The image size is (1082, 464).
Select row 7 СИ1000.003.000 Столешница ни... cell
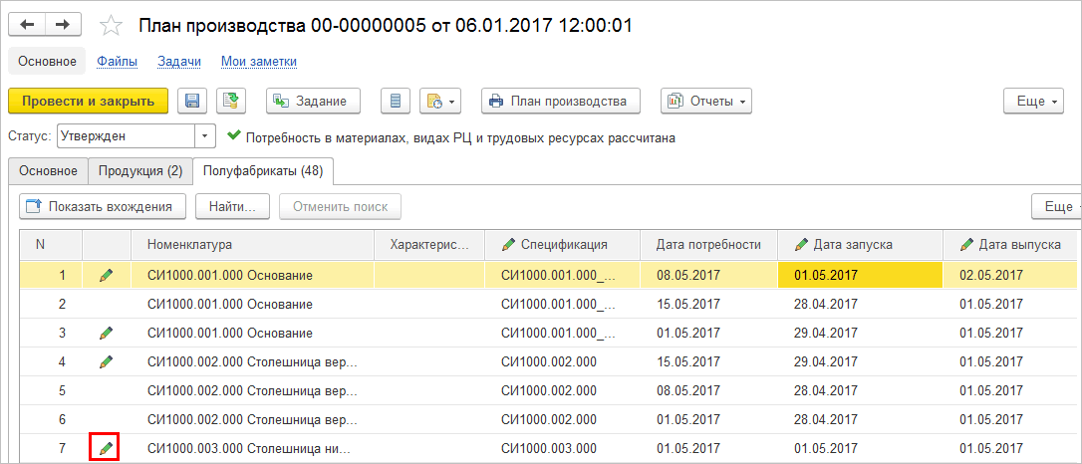pos(252,448)
